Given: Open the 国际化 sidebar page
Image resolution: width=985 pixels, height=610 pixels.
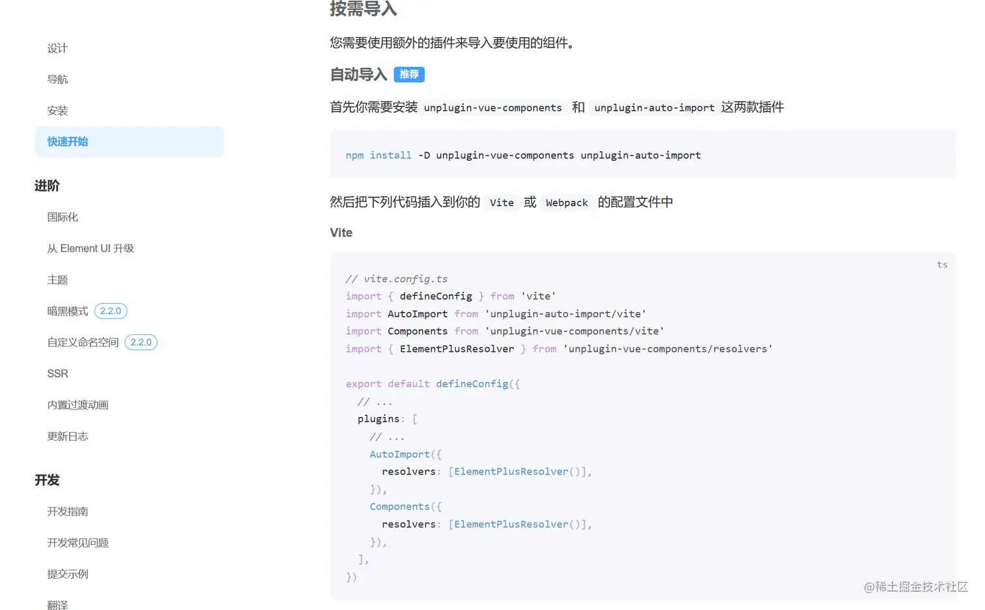Looking at the screenshot, I should tap(63, 217).
